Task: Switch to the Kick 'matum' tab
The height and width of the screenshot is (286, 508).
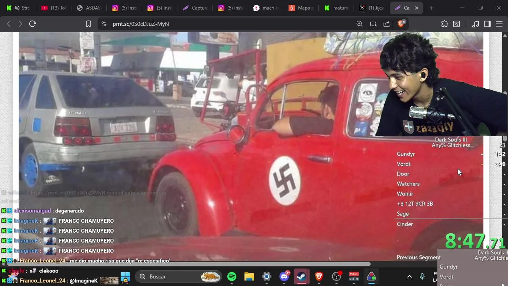Action: point(336,8)
